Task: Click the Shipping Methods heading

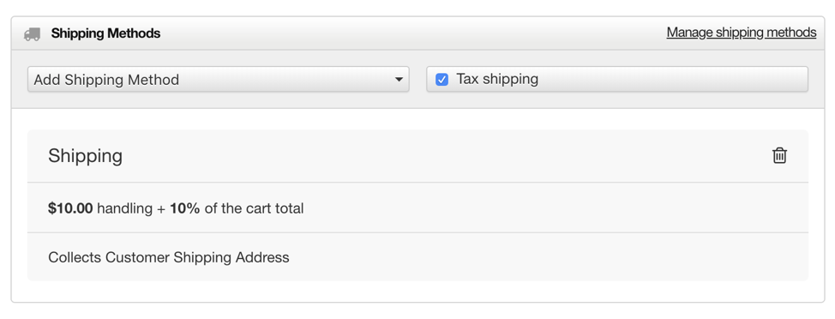Action: point(105,33)
